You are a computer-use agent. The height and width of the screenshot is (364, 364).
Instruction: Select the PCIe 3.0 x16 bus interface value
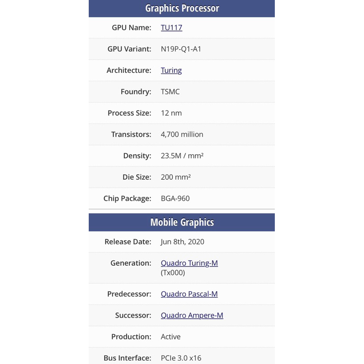181,359
